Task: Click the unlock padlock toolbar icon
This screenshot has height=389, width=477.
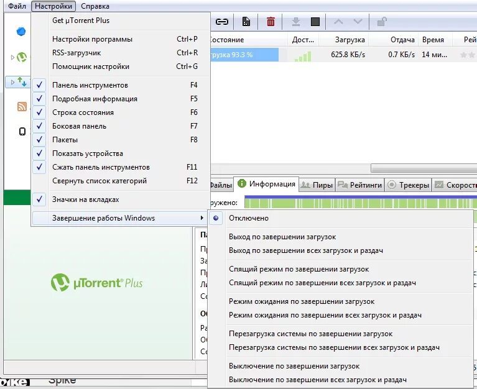Action: click(382, 22)
